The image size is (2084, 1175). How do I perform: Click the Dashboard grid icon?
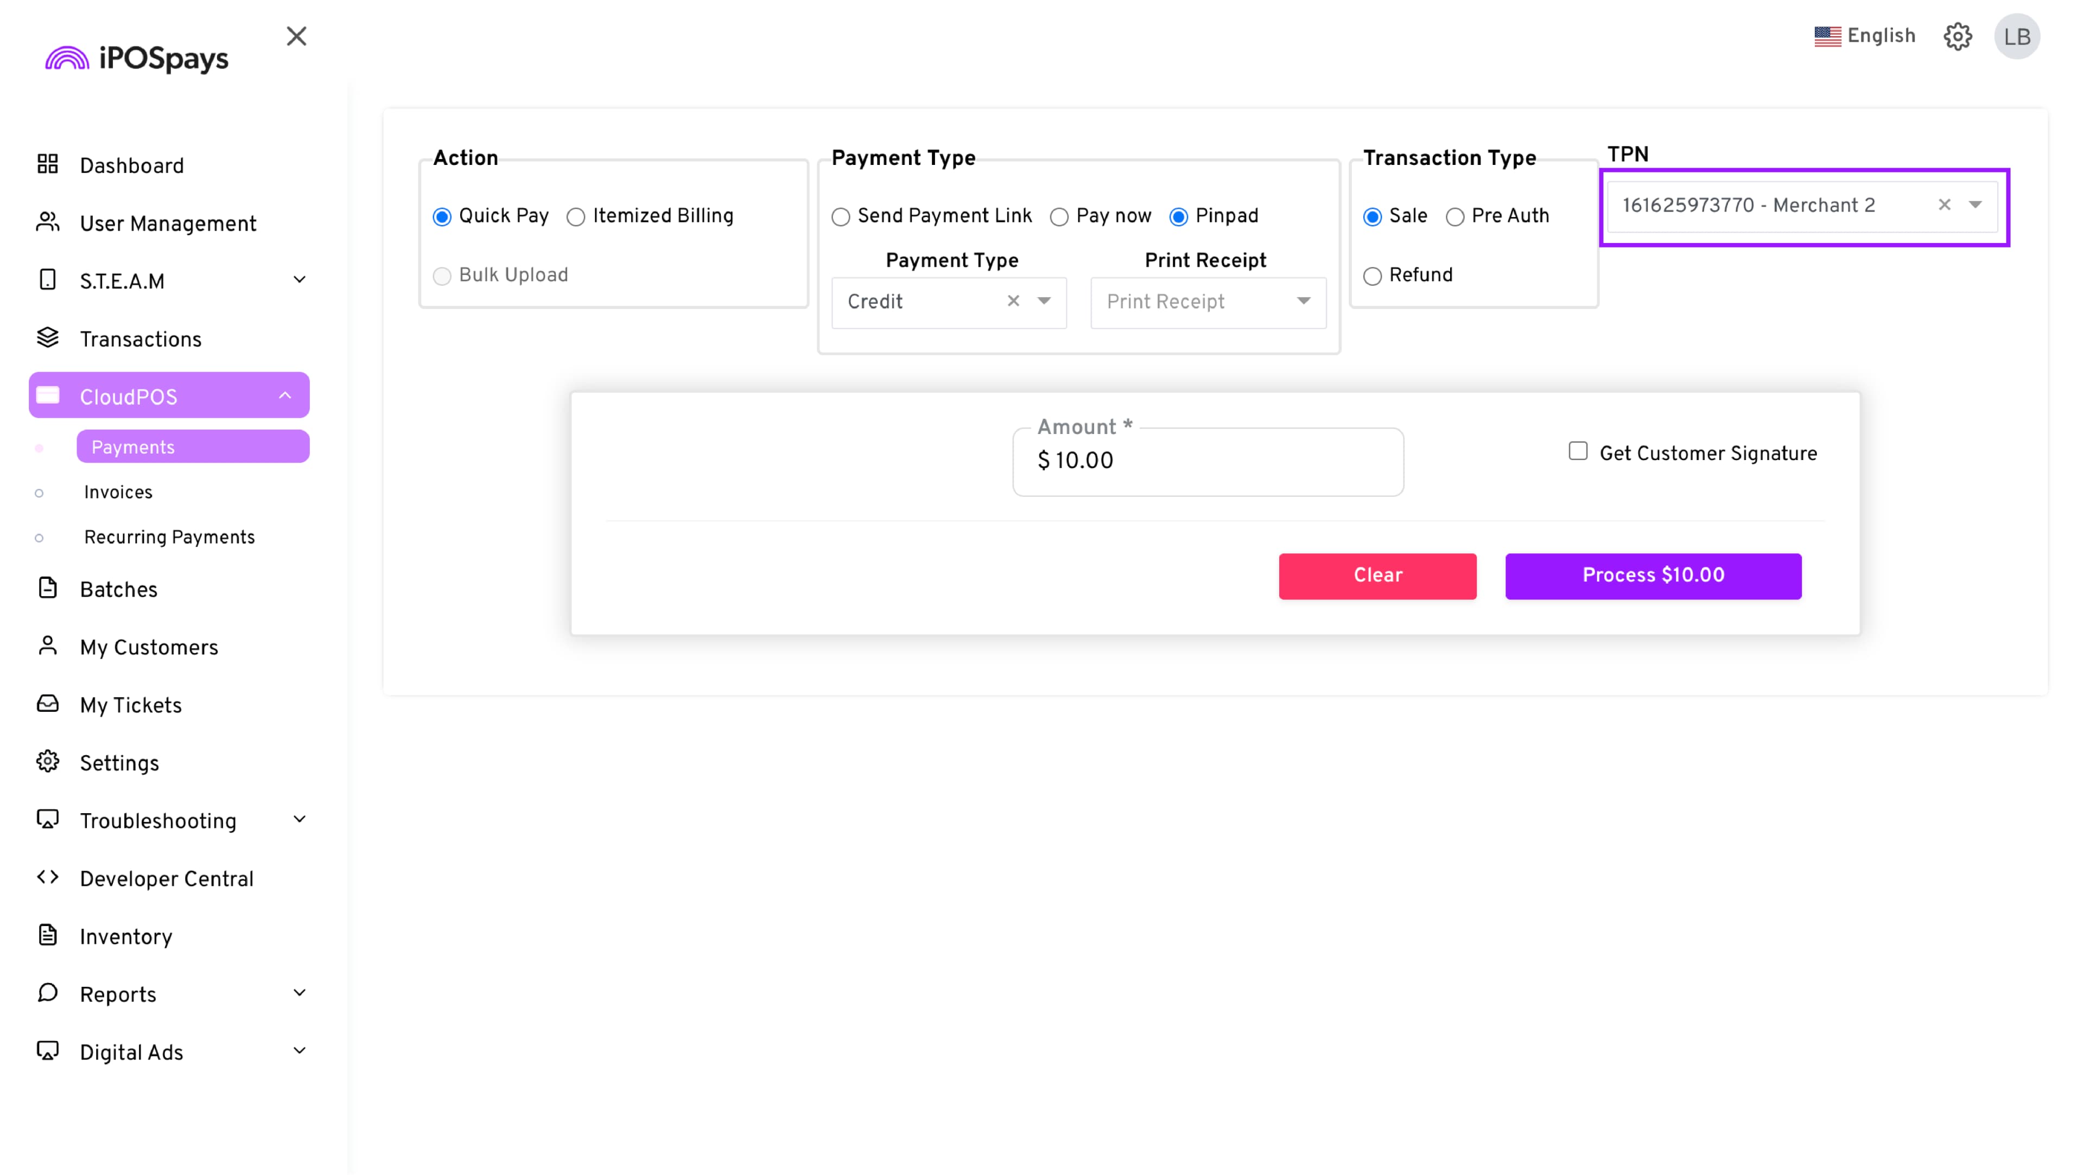pos(48,165)
